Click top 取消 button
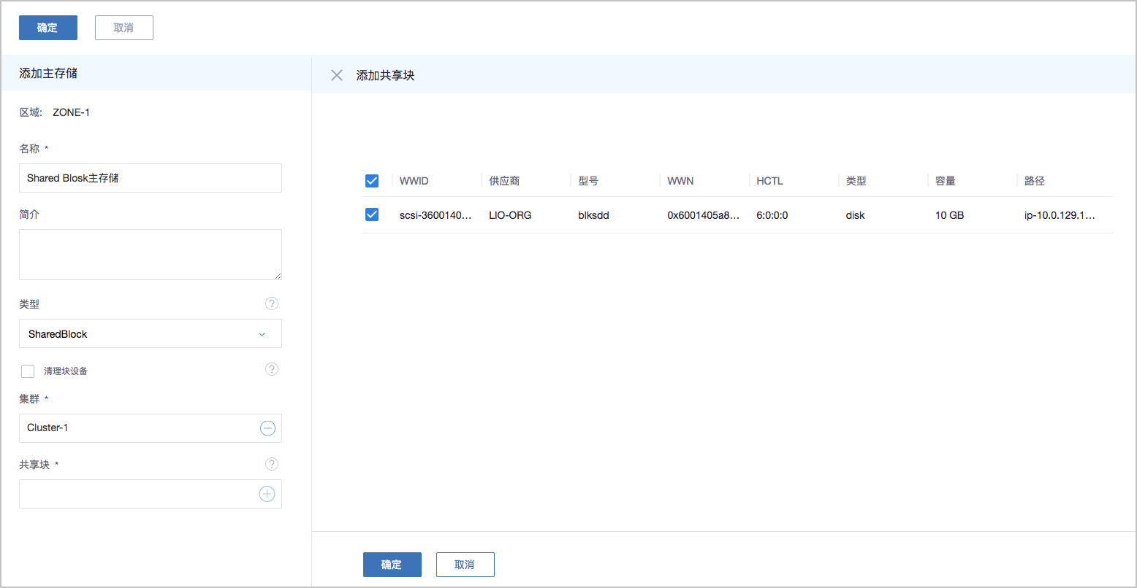Image resolution: width=1137 pixels, height=588 pixels. pyautogui.click(x=124, y=28)
